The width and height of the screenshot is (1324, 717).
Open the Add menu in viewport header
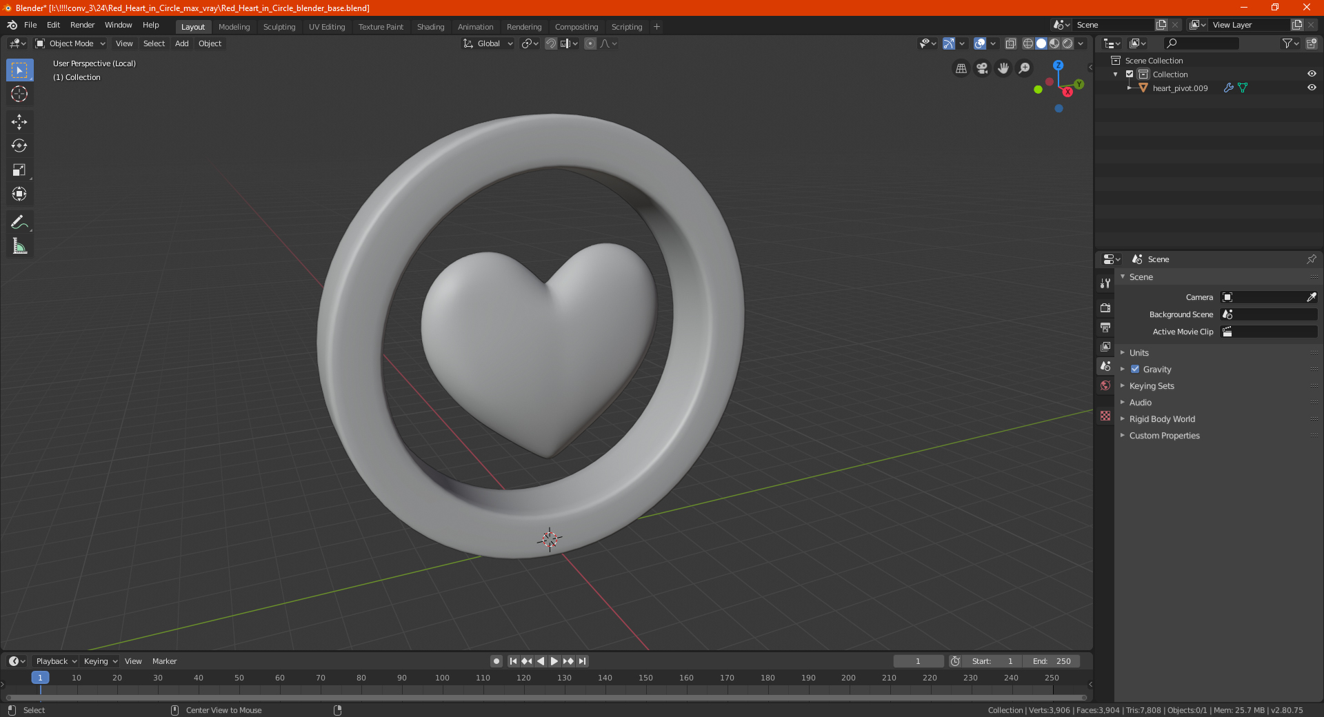181,43
